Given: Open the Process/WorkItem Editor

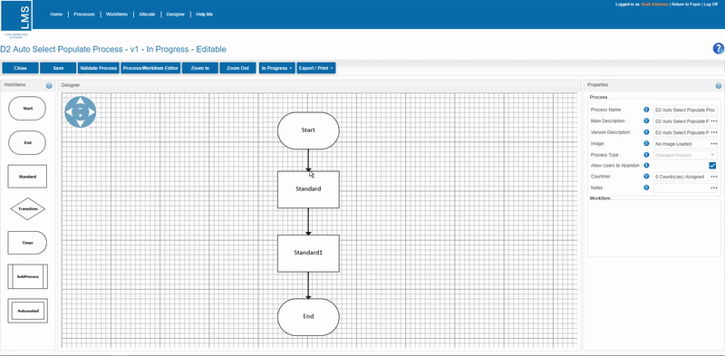Looking at the screenshot, I should (150, 68).
